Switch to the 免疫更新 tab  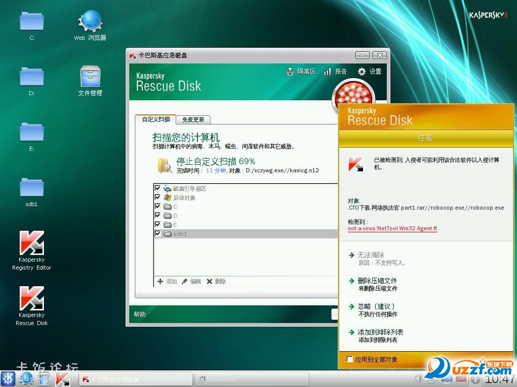[x=193, y=119]
